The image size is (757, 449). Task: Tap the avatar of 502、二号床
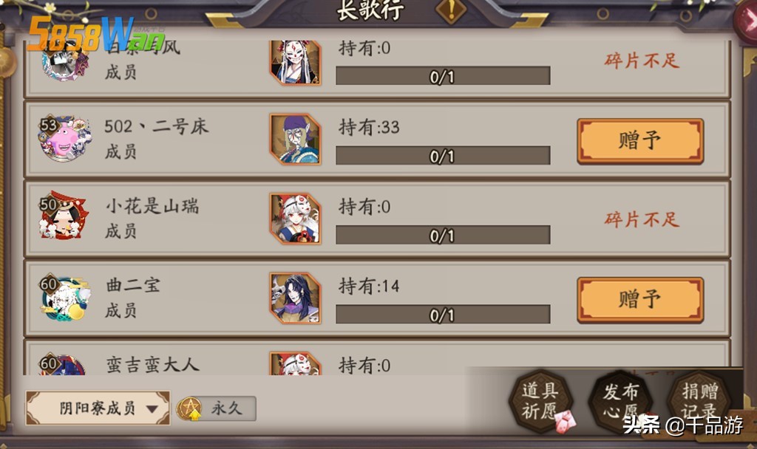click(x=64, y=138)
